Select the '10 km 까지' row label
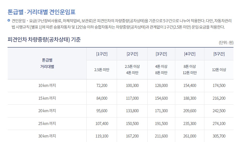 coord(47,86)
